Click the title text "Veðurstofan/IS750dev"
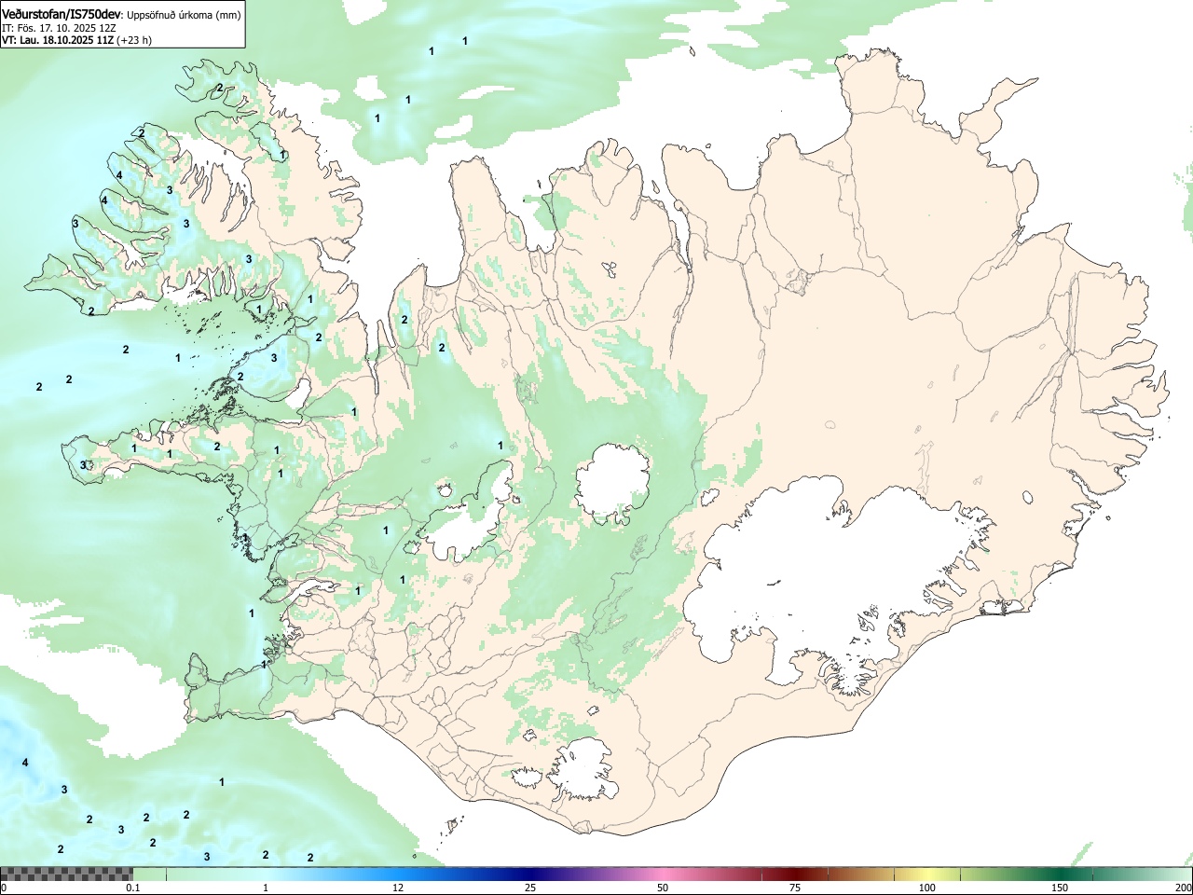This screenshot has height=895, width=1193. click(62, 13)
